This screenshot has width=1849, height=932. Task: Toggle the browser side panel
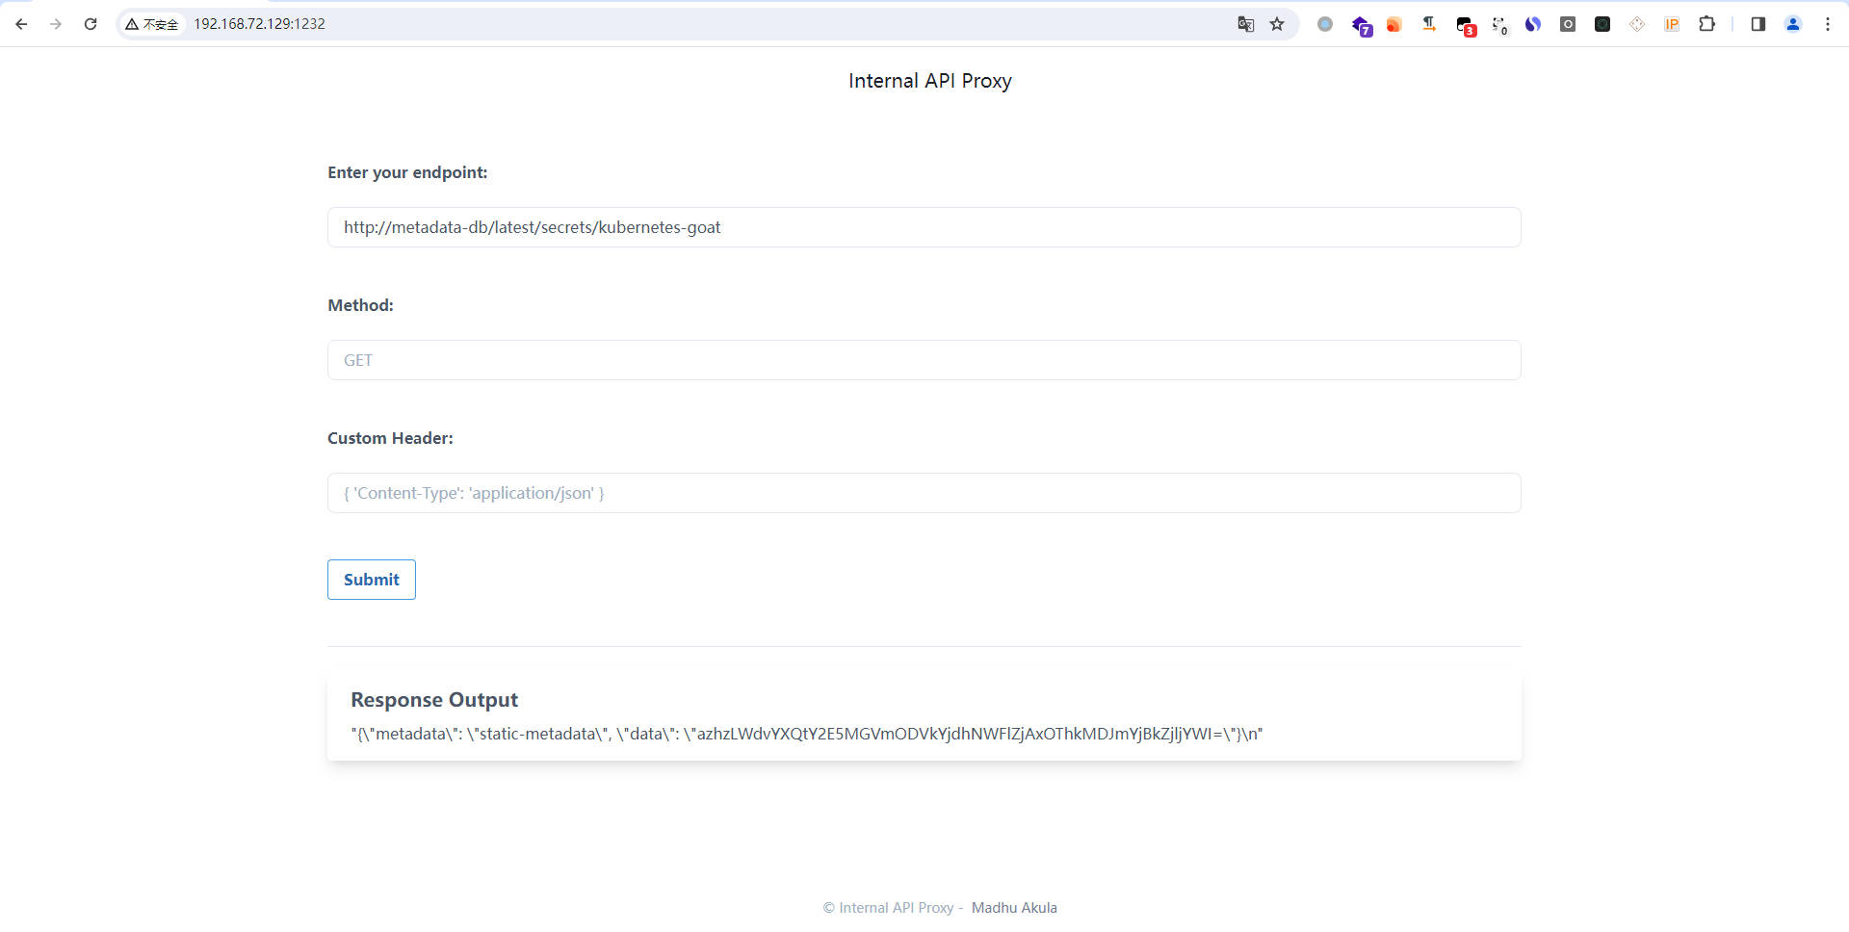click(x=1758, y=24)
